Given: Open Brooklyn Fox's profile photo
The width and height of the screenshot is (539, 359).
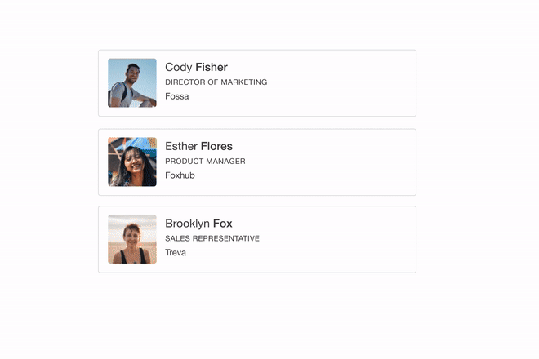Looking at the screenshot, I should tap(132, 239).
